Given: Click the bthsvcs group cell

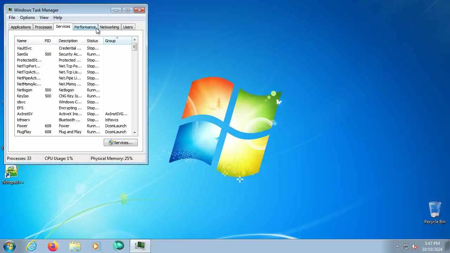Looking at the screenshot, I should pos(112,120).
